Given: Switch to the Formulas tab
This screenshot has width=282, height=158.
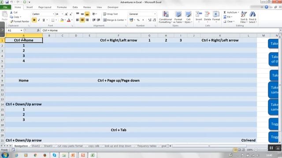Looking at the screenshot, I should pos(62,7).
